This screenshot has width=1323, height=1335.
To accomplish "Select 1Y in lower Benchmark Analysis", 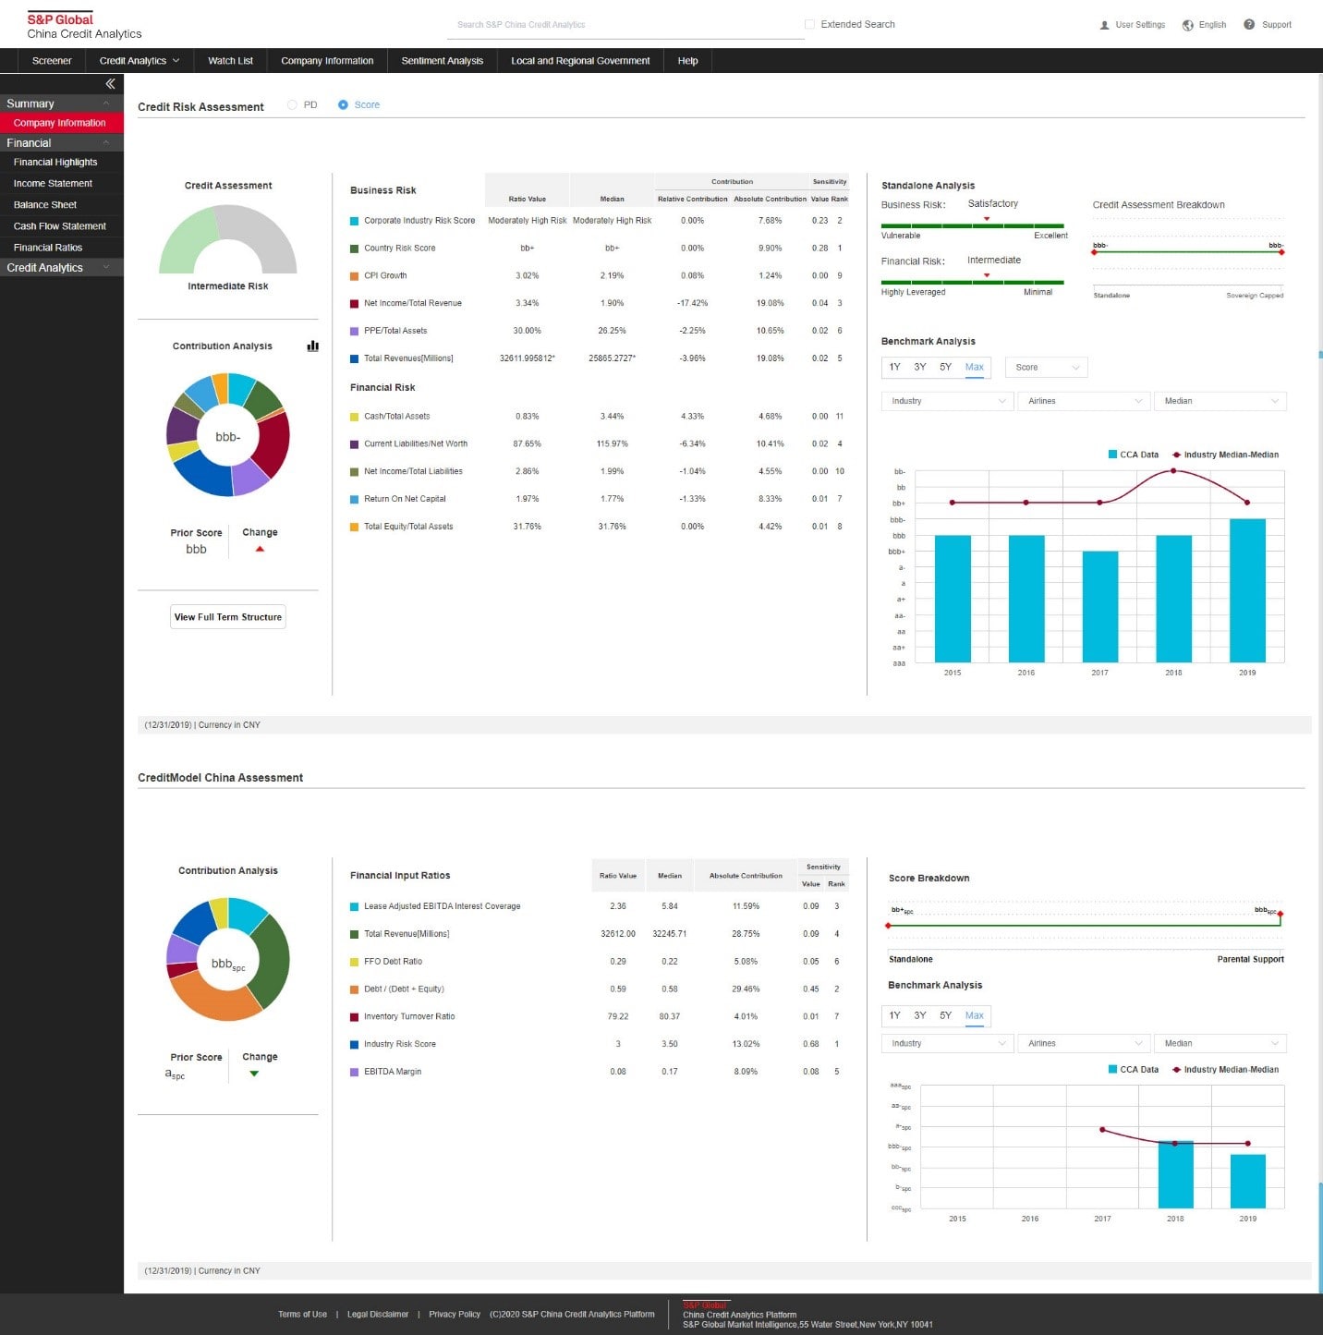I will 894,1015.
